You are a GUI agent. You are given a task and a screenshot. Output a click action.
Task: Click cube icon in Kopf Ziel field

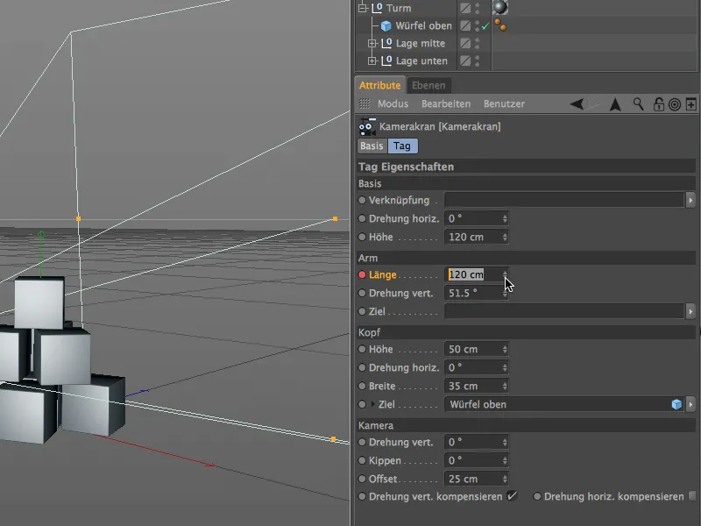[676, 404]
